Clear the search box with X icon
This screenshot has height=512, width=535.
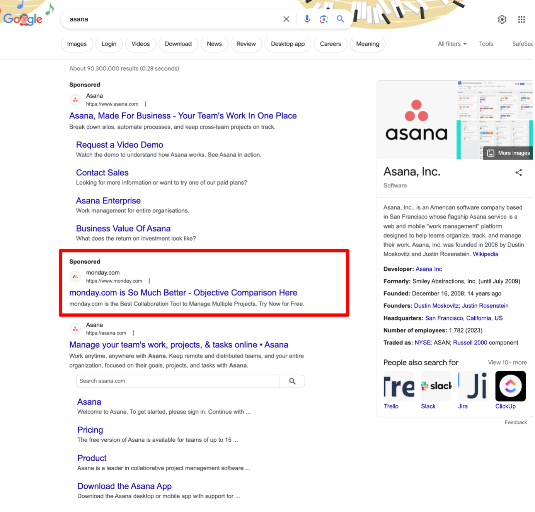(x=286, y=19)
